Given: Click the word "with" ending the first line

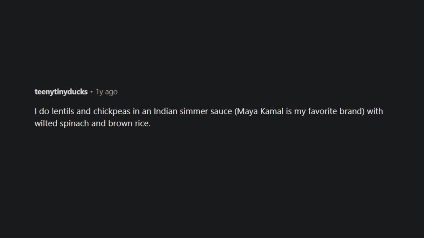Looking at the screenshot, I should click(375, 112).
